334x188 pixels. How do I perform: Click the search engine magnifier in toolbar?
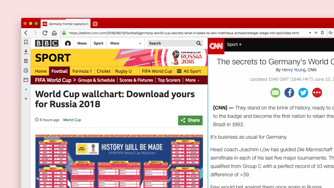point(331,33)
